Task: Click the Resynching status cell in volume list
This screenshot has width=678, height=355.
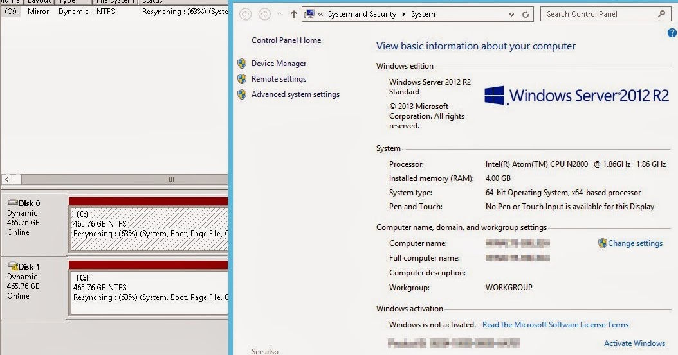Action: [185, 12]
